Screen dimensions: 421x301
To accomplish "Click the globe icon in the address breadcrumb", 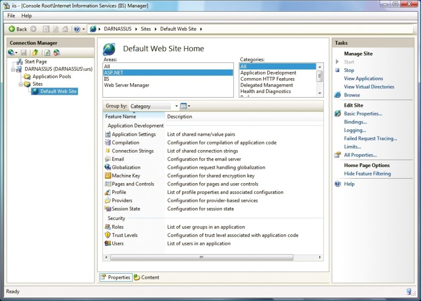I will [x=93, y=29].
